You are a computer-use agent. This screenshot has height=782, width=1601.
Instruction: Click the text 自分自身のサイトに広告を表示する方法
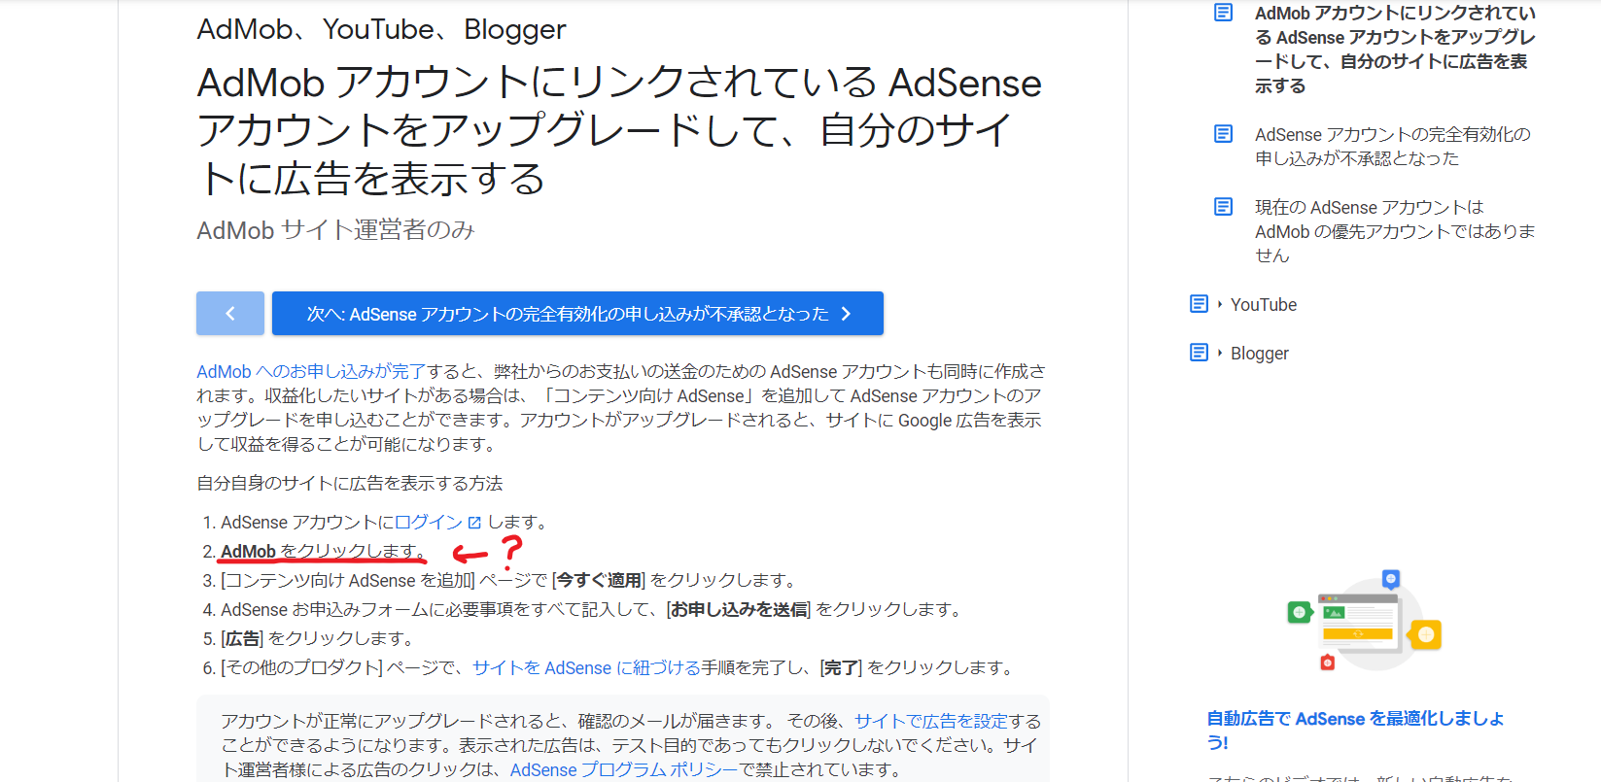[350, 483]
